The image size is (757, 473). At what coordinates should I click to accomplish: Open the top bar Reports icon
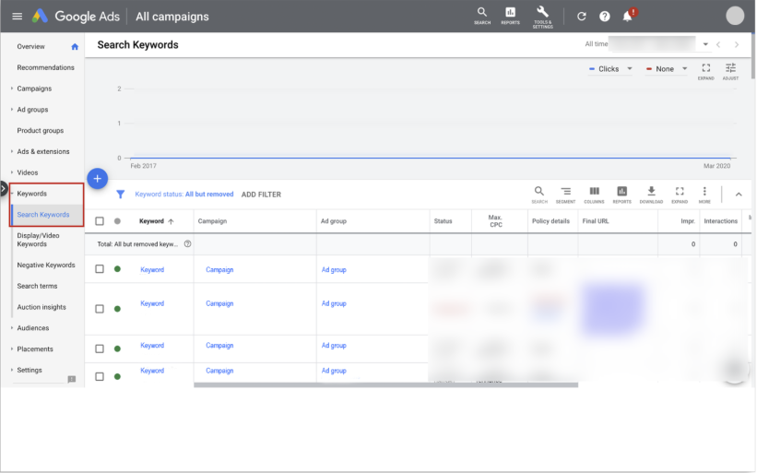coord(510,16)
